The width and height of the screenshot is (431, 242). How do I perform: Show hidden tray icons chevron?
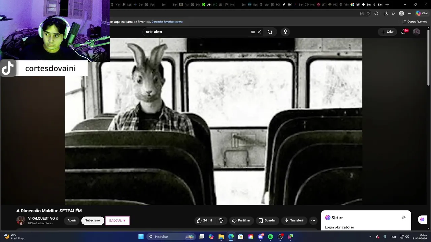click(370, 237)
